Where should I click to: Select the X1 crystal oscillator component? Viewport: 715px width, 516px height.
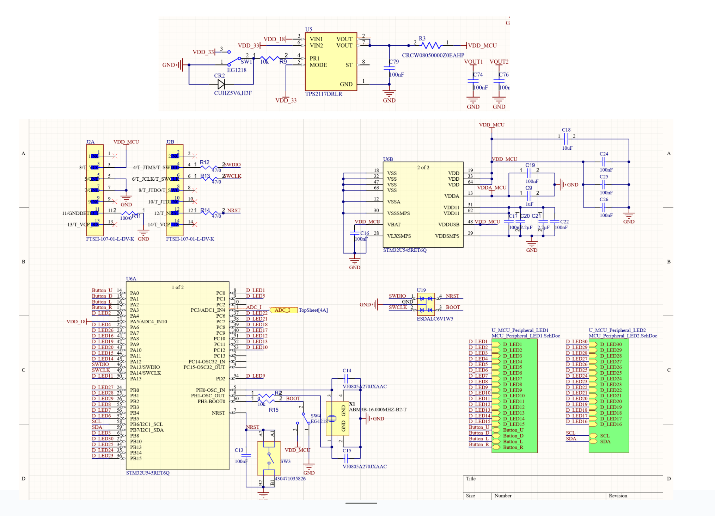(337, 418)
